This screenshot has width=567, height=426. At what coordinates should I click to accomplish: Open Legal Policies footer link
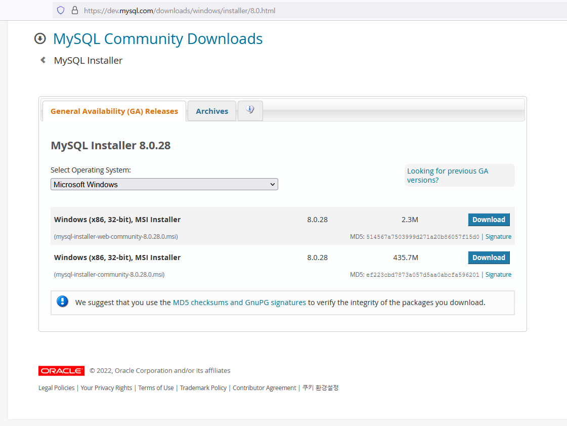[57, 388]
